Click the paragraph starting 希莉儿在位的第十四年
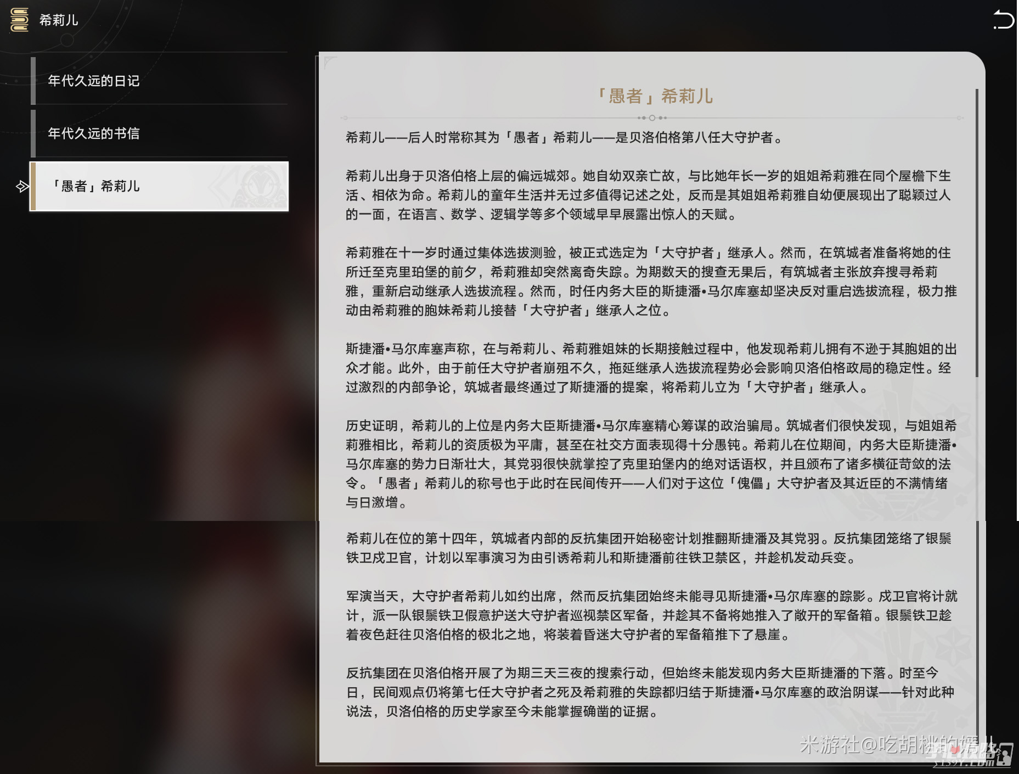Screen dimensions: 1019x774 [649, 548]
